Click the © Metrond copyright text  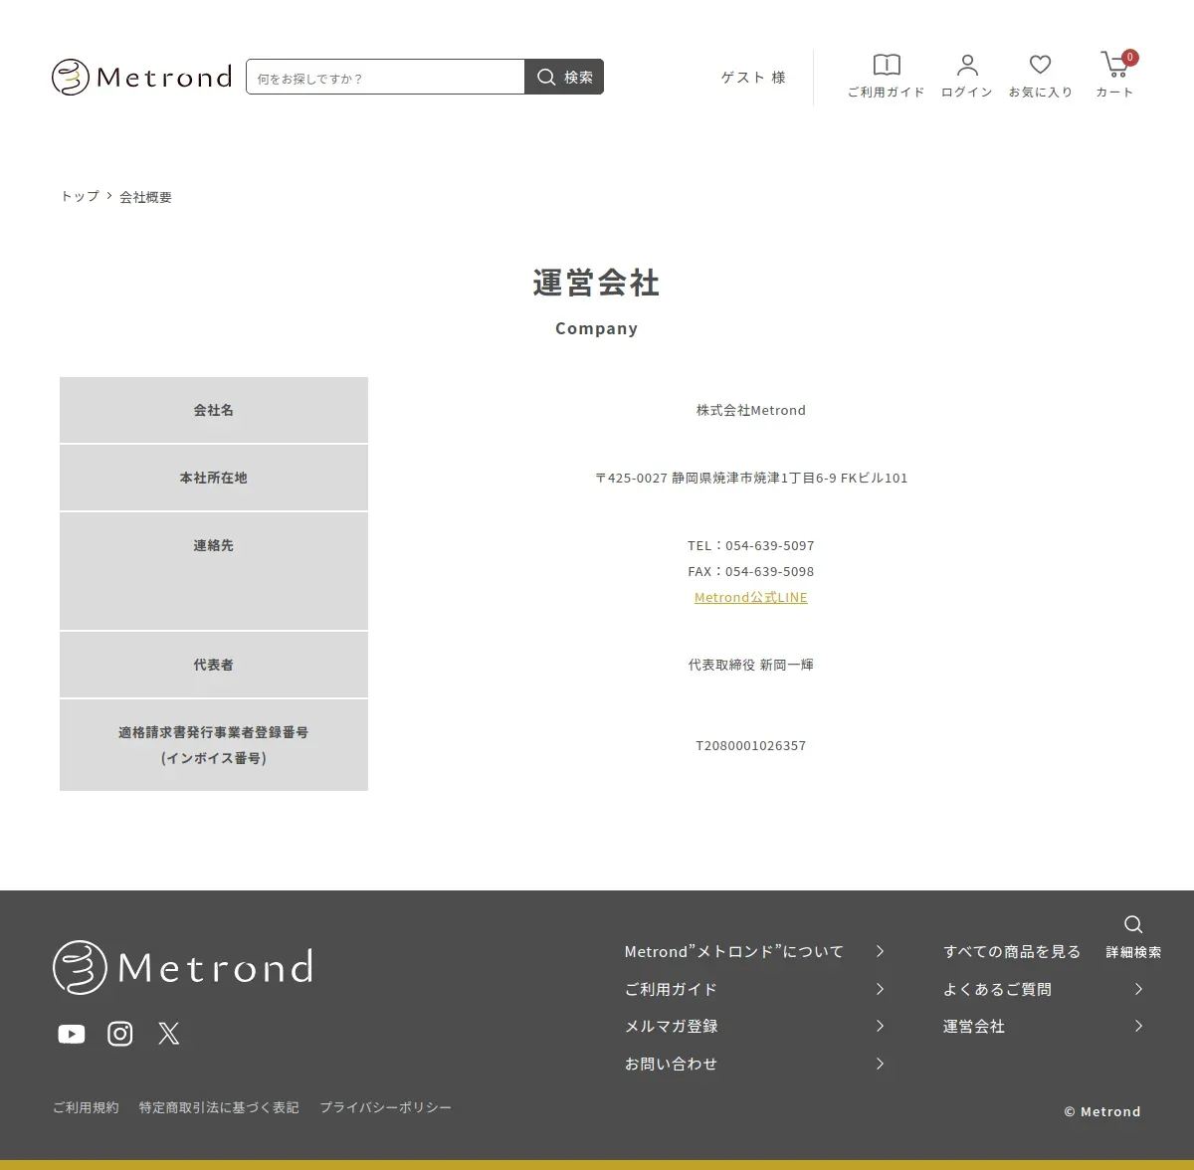(1102, 1111)
